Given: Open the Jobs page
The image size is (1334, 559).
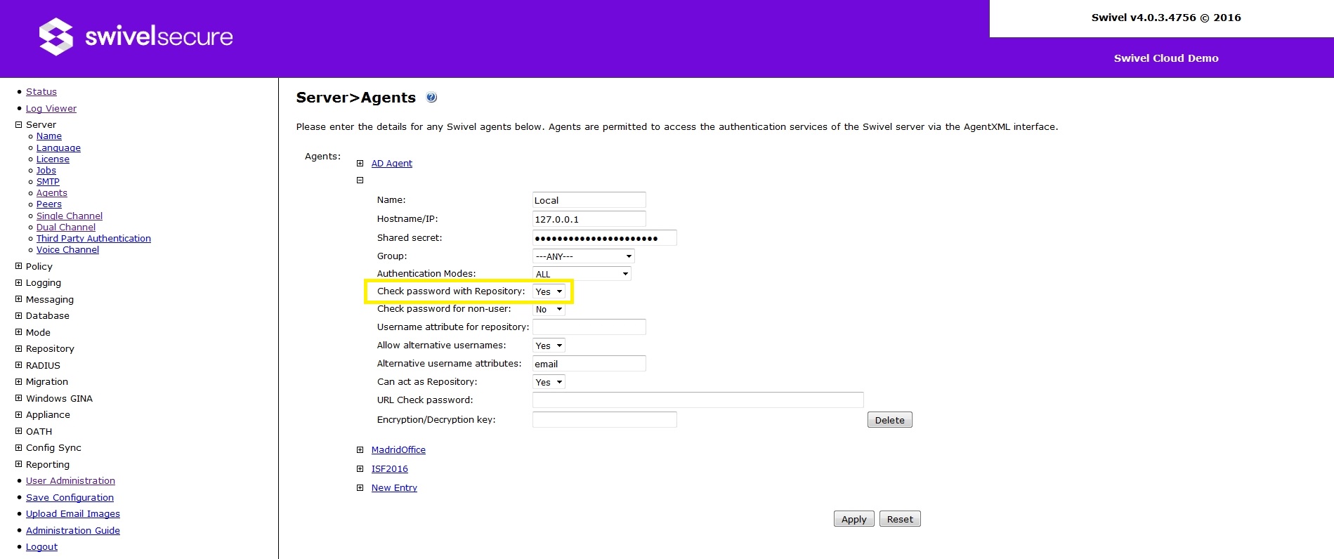Looking at the screenshot, I should click(x=46, y=171).
